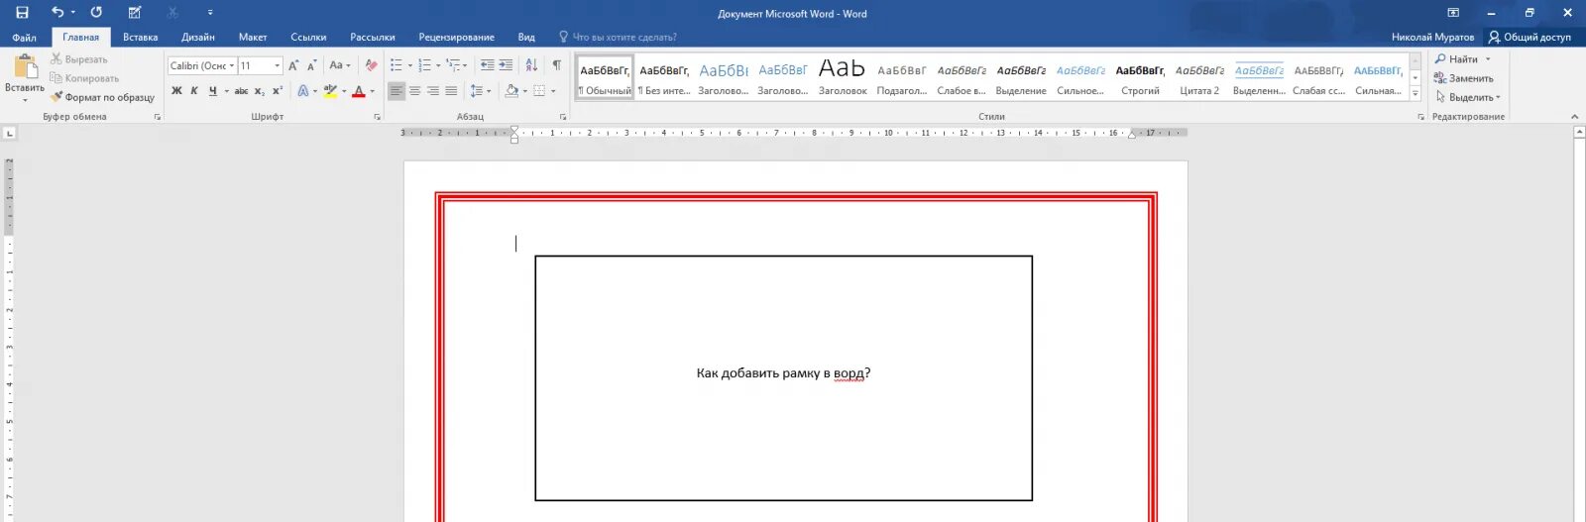The image size is (1586, 522).
Task: Apply the red font color
Action: coord(359,91)
